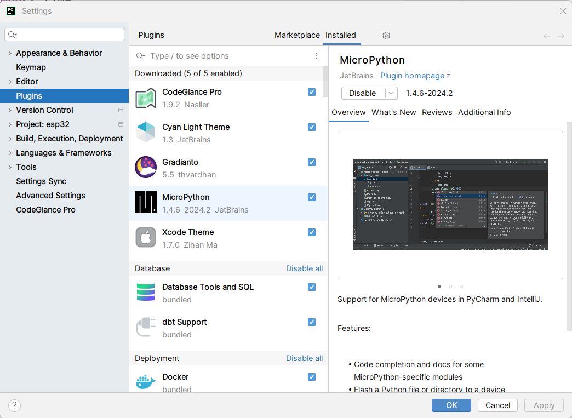This screenshot has height=418, width=572.
Task: Open the Plugin homepage link
Action: 415,76
